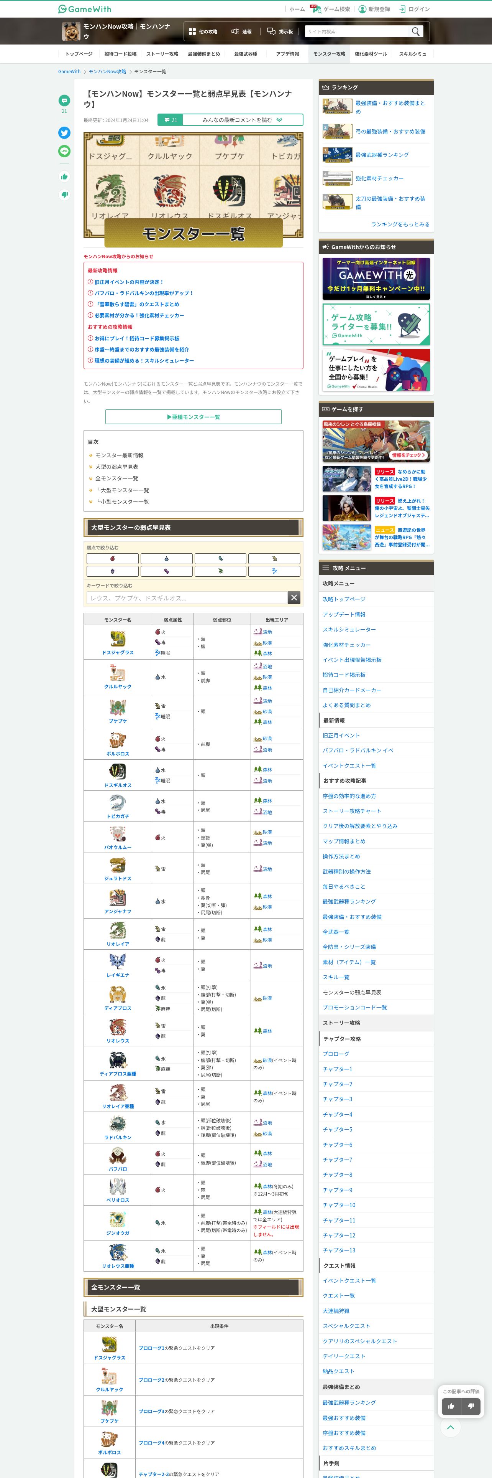Filter weakness table by sleep status

pyautogui.click(x=274, y=571)
